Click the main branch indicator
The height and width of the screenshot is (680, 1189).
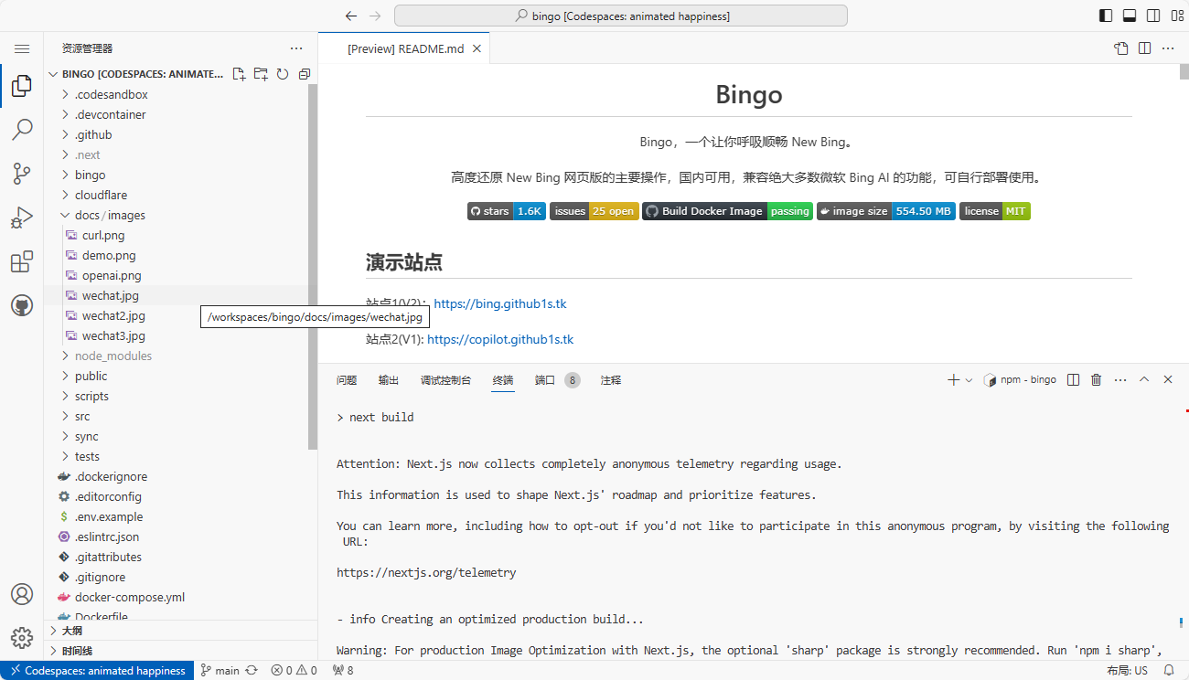(x=220, y=670)
